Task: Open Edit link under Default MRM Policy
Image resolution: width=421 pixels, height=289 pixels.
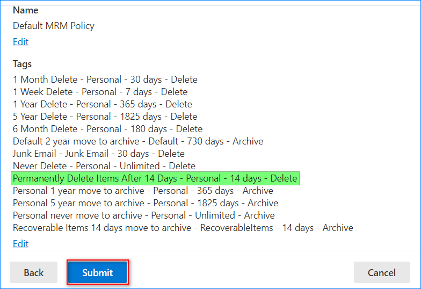Action: coord(20,42)
